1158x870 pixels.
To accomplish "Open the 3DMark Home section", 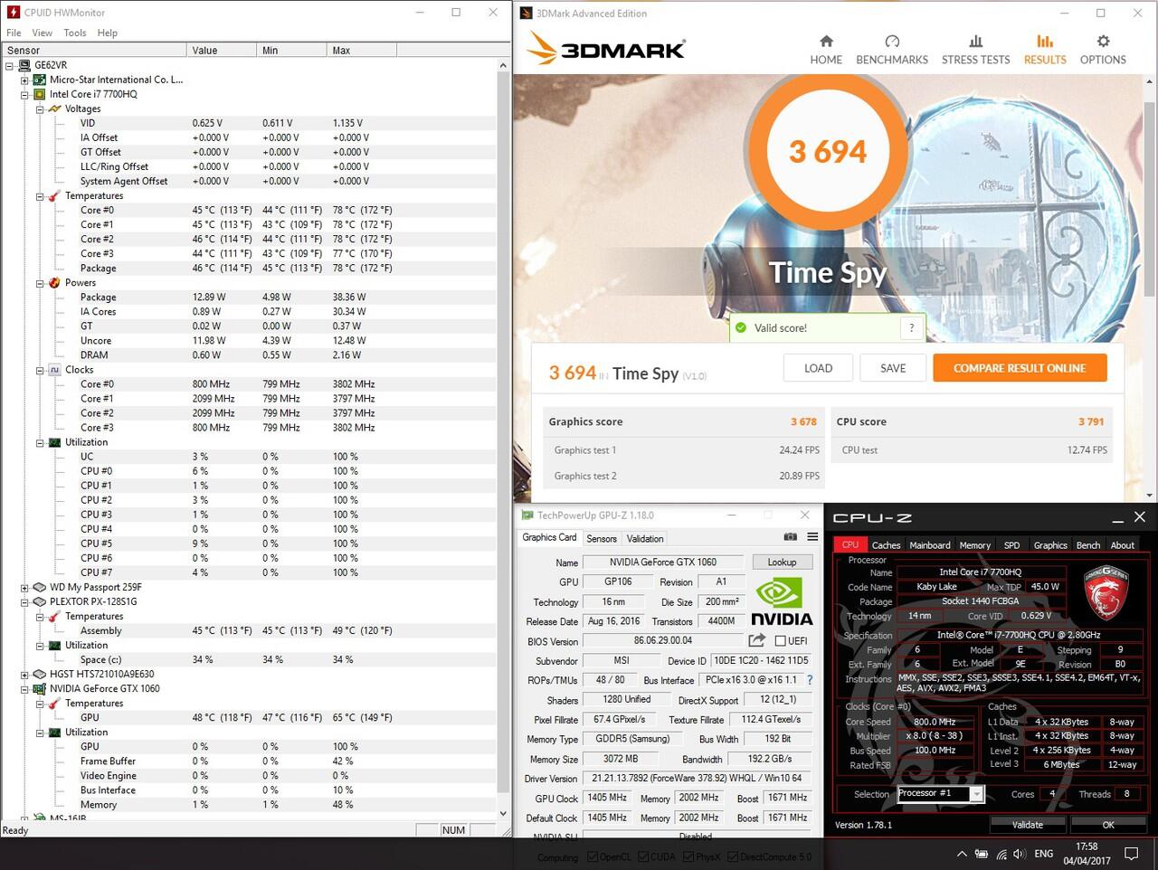I will (826, 51).
